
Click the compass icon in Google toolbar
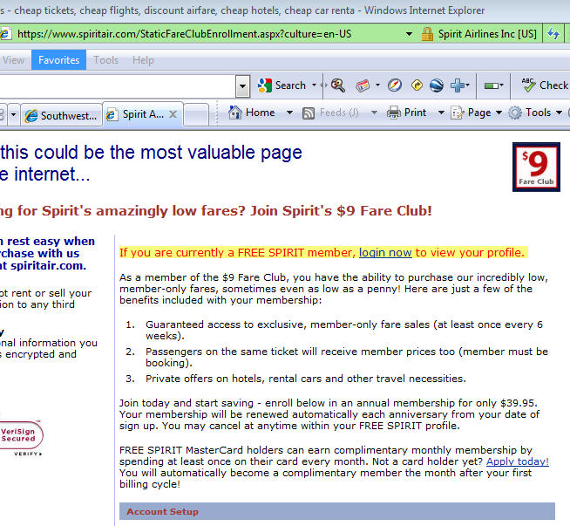[395, 85]
